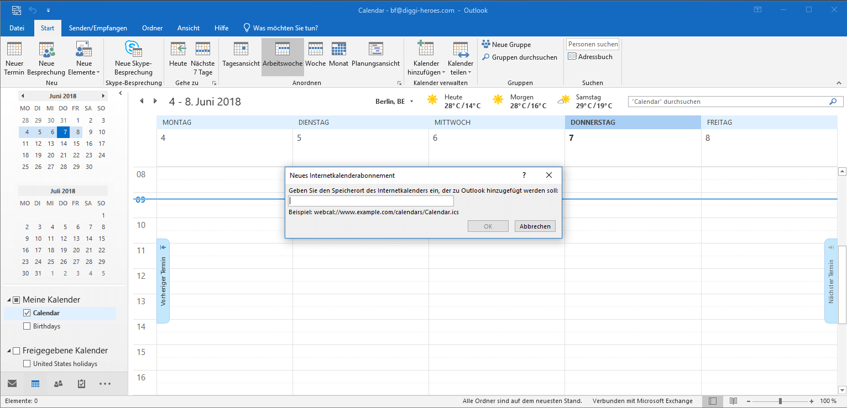The width and height of the screenshot is (847, 408).
Task: Adjust the zoom slider
Action: point(780,401)
